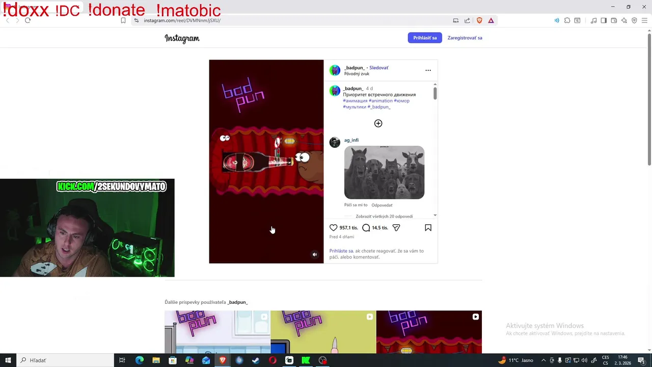Open the three-dot post options menu
Screen dimensions: 652x367
click(x=428, y=70)
